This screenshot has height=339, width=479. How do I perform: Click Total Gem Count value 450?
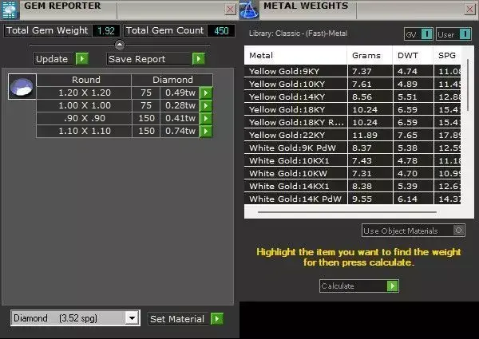point(221,30)
